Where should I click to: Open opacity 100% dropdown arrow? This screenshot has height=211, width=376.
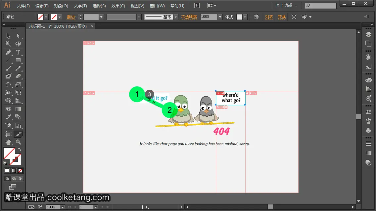point(220,17)
